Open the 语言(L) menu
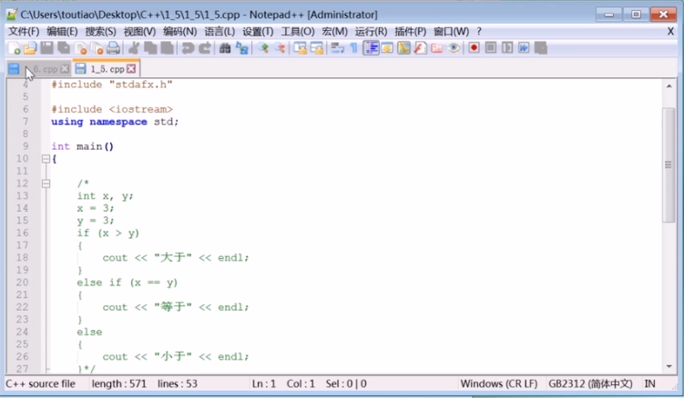Viewport: 684px width, 398px height. (219, 32)
